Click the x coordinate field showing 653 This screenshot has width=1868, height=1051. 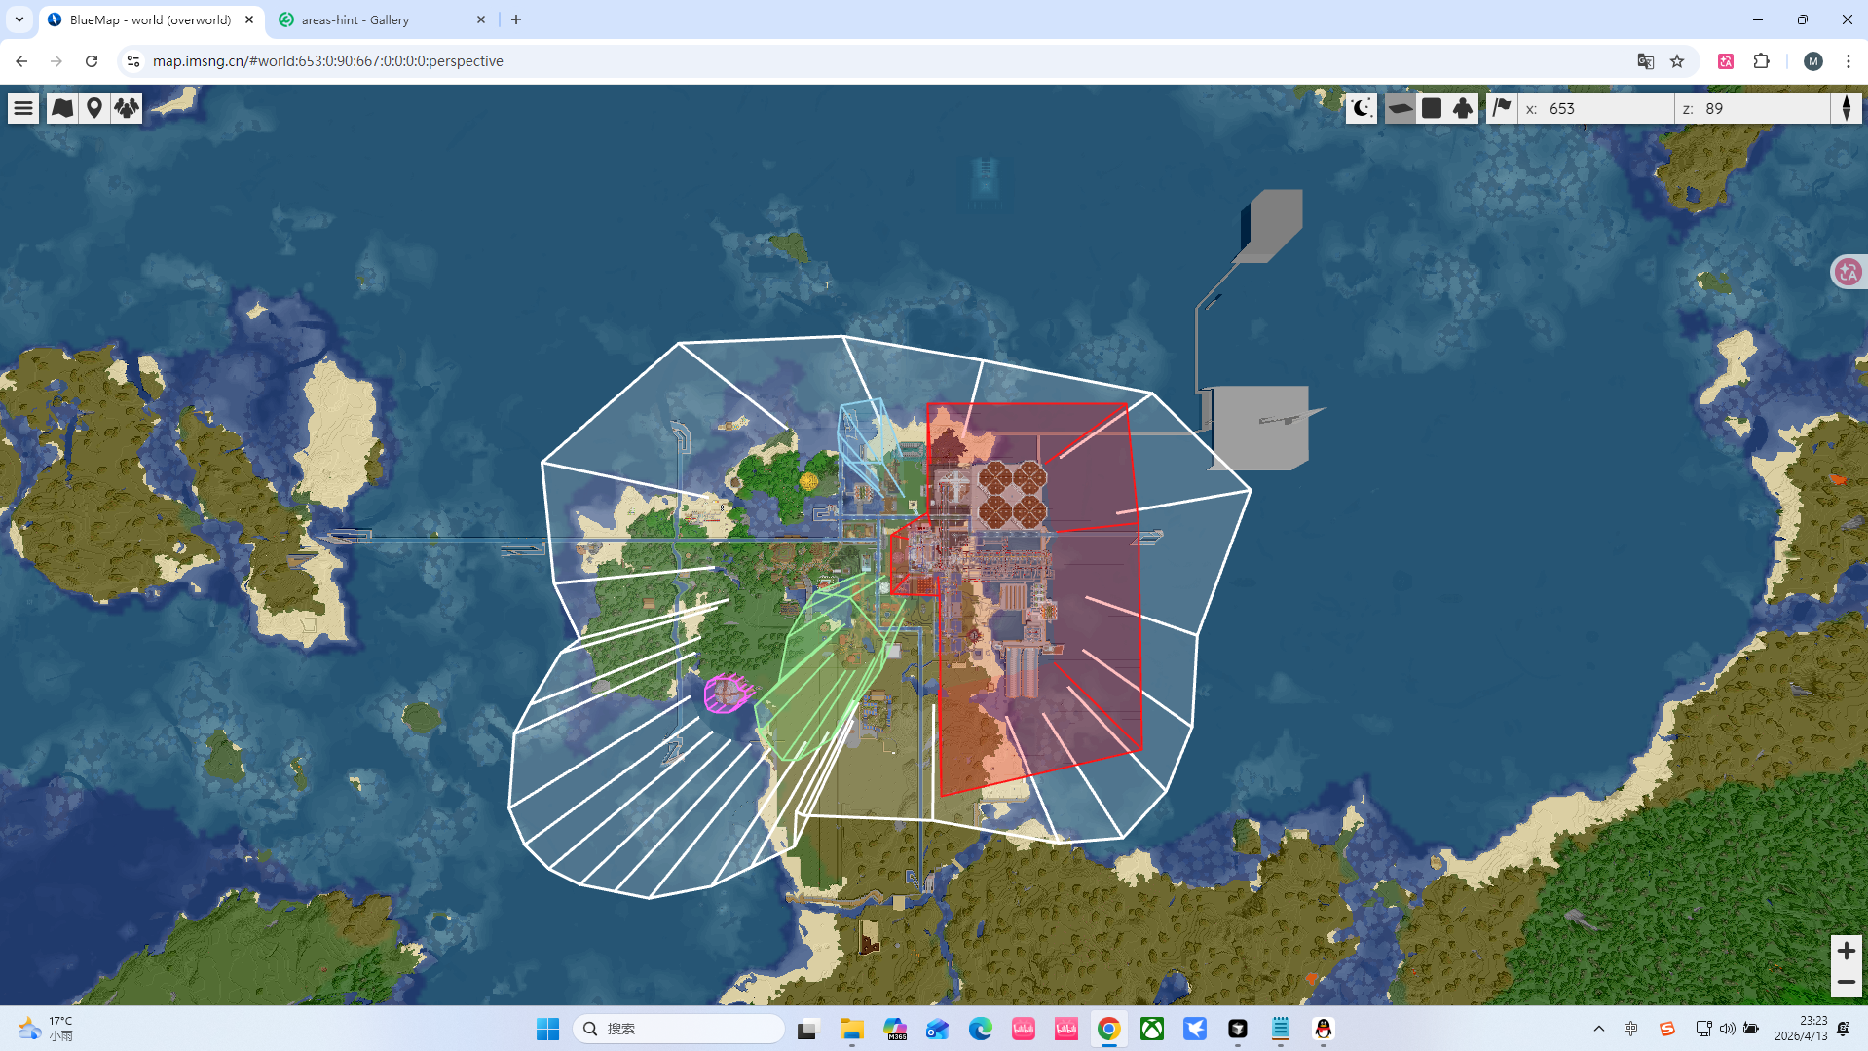[1595, 108]
